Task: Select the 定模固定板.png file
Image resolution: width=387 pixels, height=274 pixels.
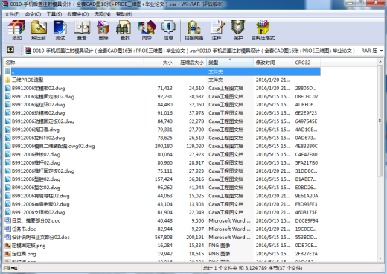Action: [x=162, y=245]
